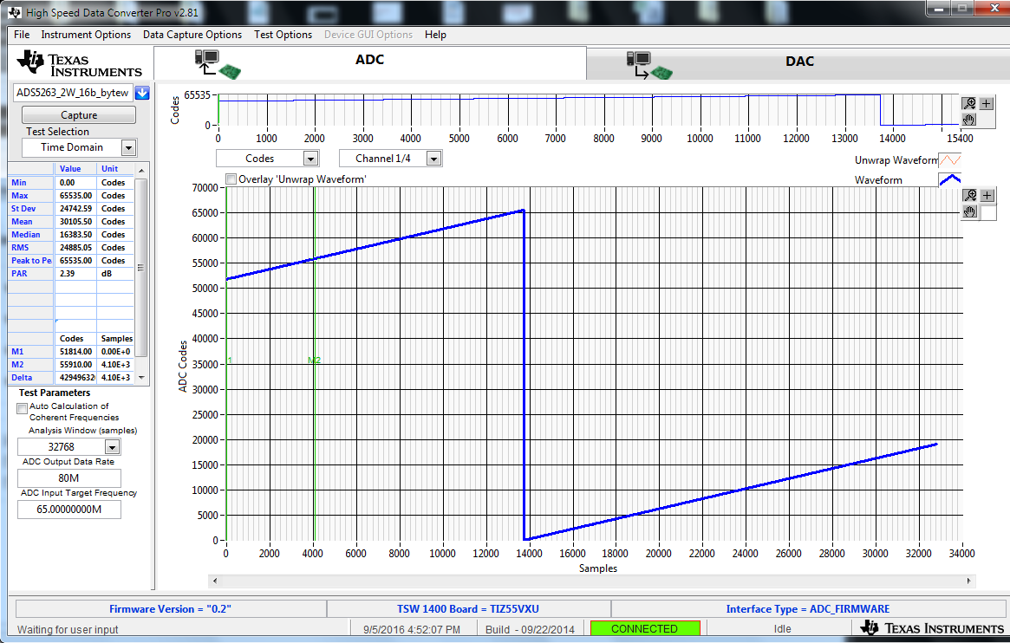Screen dimensions: 1010x643
Task: Open the Help menu
Action: tap(435, 35)
